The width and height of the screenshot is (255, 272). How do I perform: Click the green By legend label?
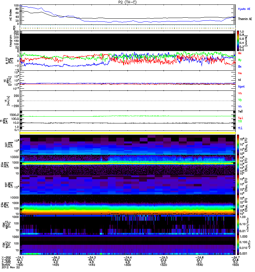tap(240, 60)
